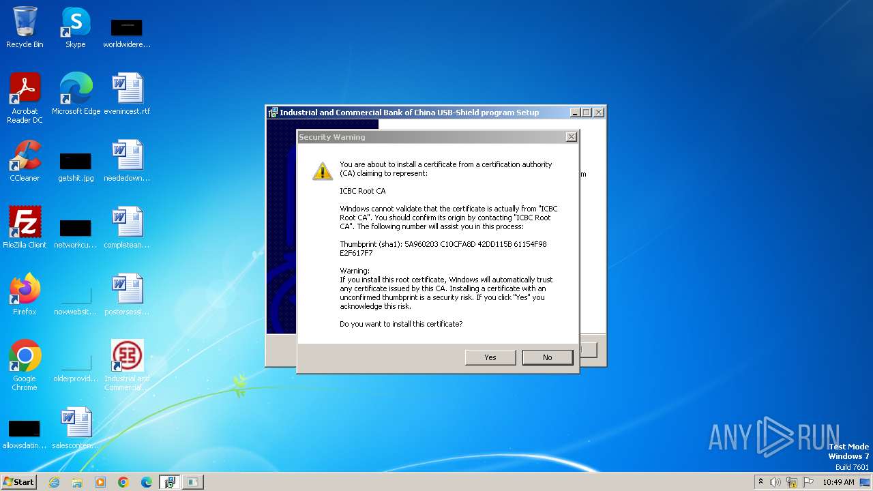Select the networkcu... desktop file
Image resolution: width=873 pixels, height=491 pixels.
coord(76,233)
